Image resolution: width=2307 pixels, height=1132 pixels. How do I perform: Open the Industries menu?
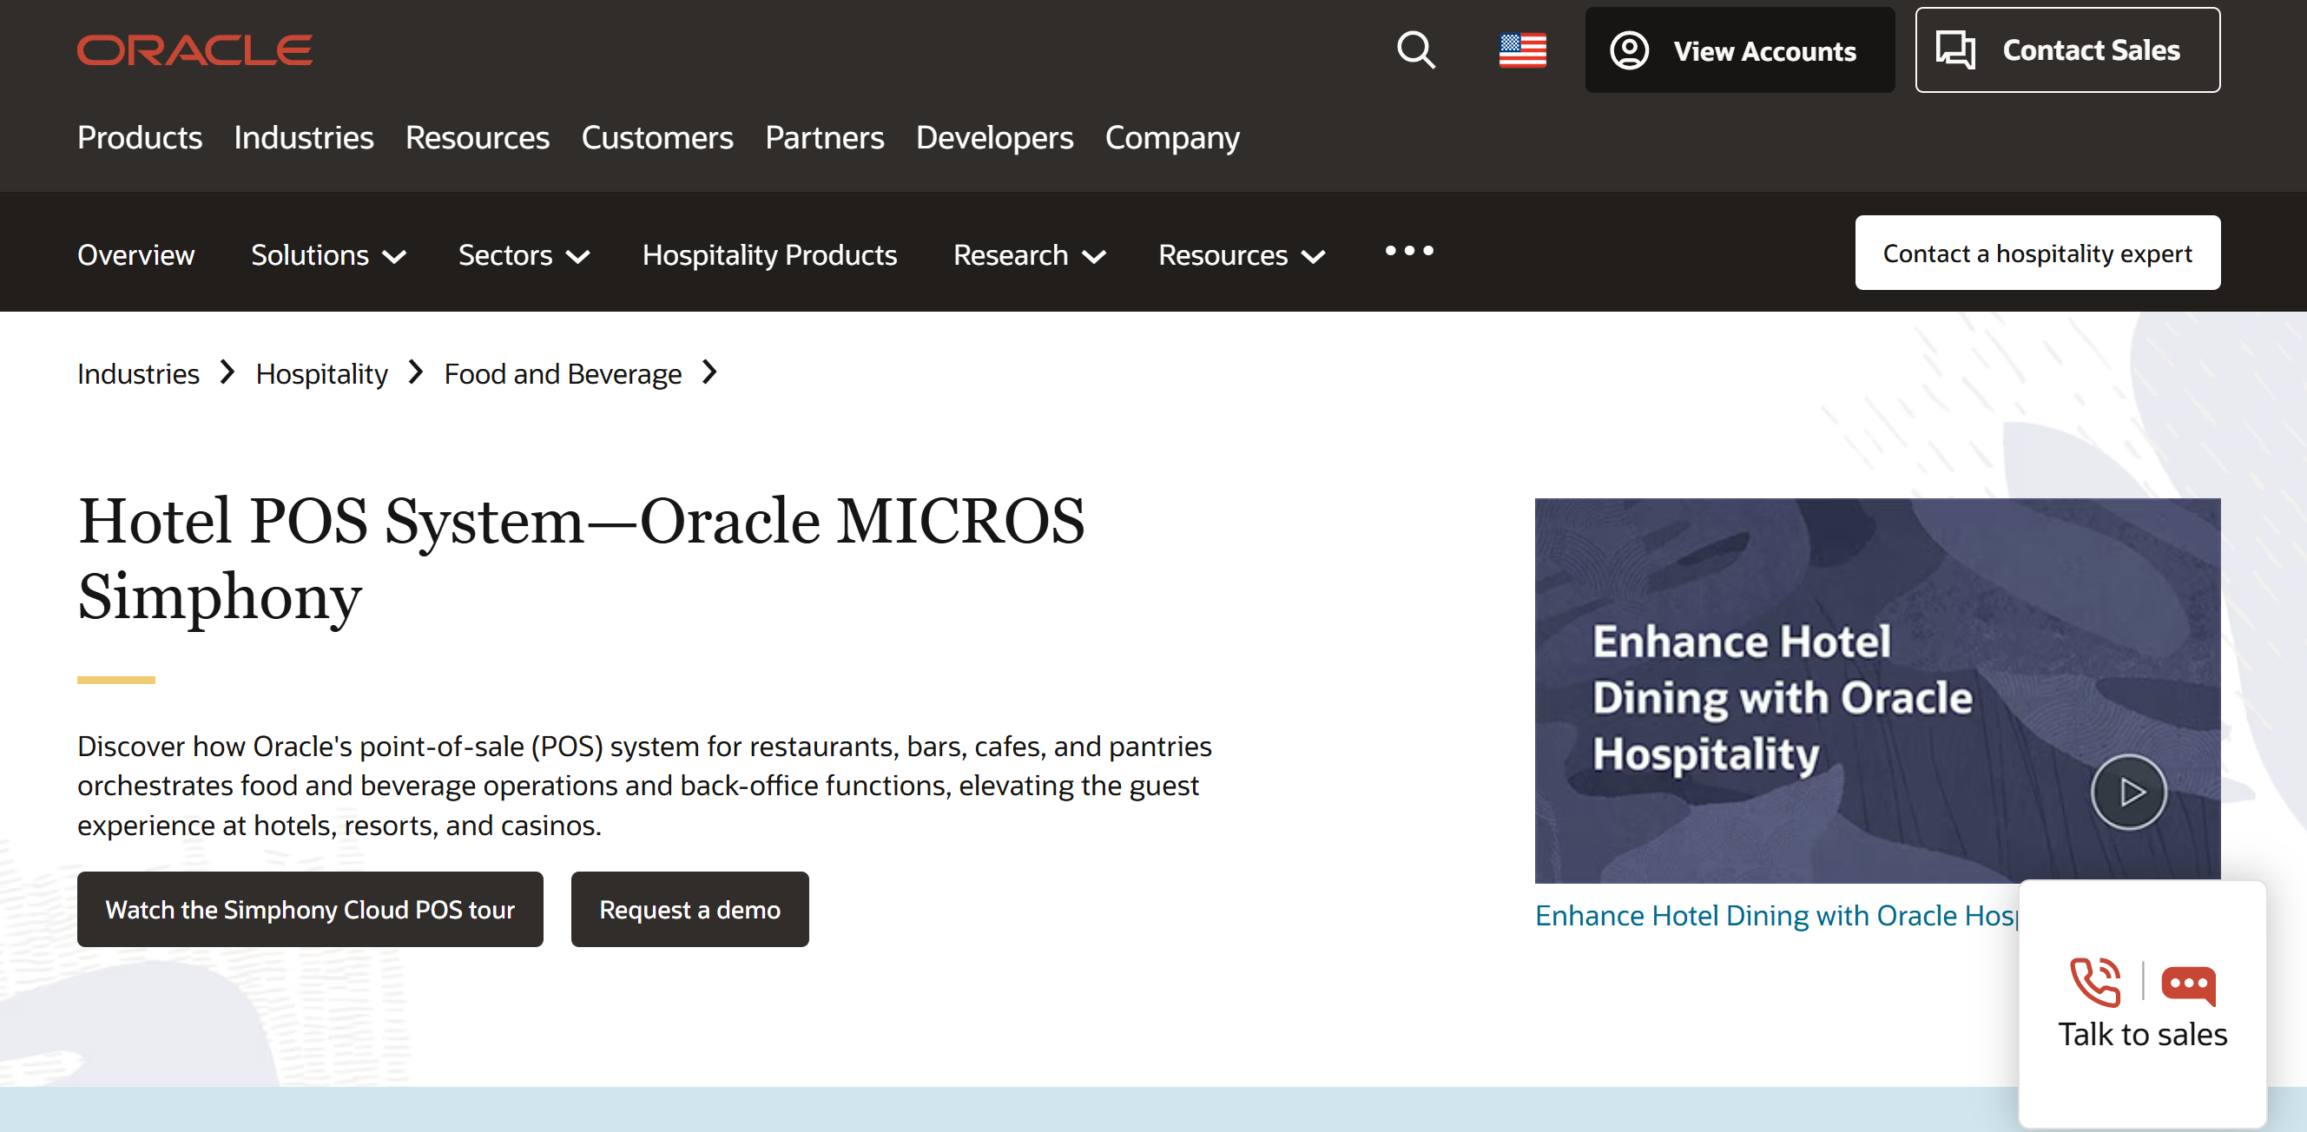(304, 137)
